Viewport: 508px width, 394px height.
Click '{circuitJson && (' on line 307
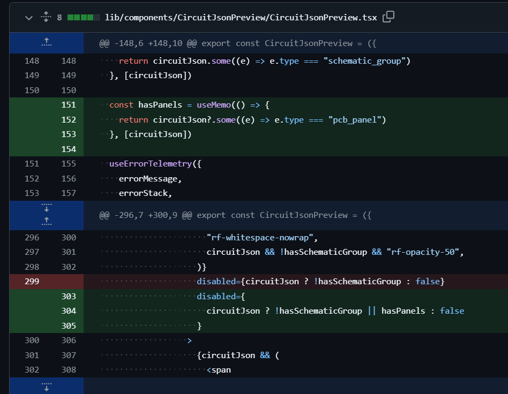[x=238, y=355]
